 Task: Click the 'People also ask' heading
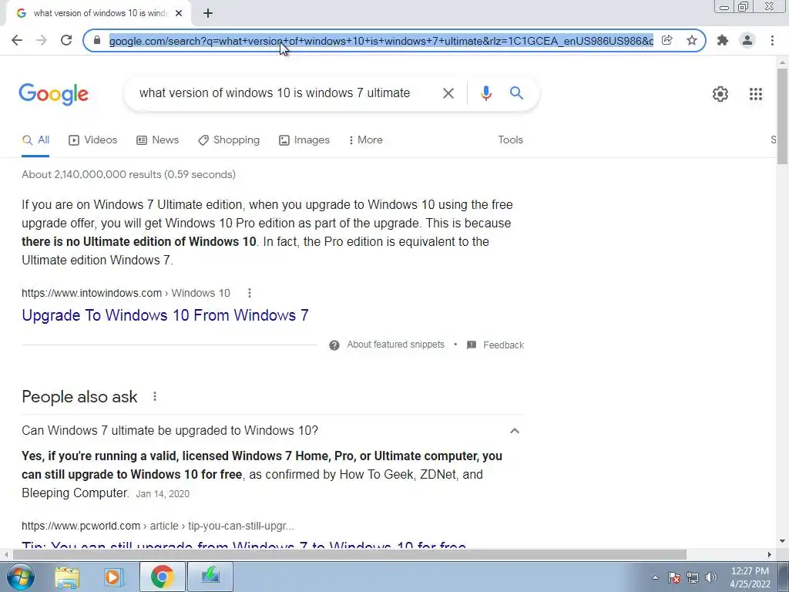coord(79,397)
